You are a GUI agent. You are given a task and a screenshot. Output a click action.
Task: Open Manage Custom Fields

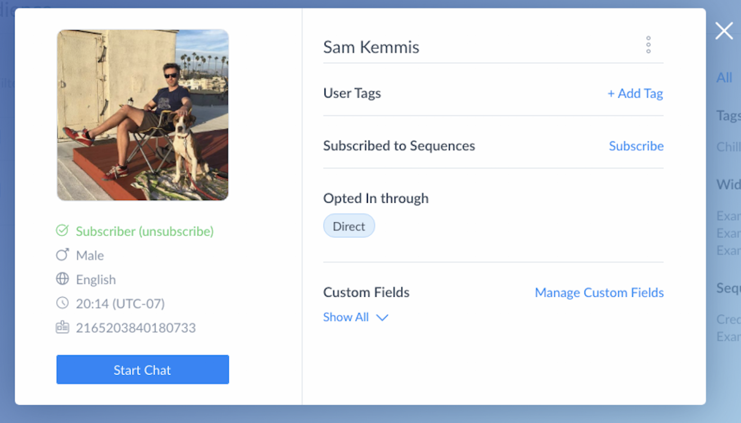(x=599, y=293)
